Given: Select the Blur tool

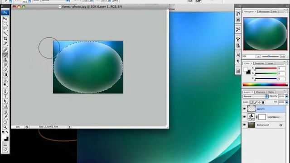Looking at the screenshot, I should [5, 80].
